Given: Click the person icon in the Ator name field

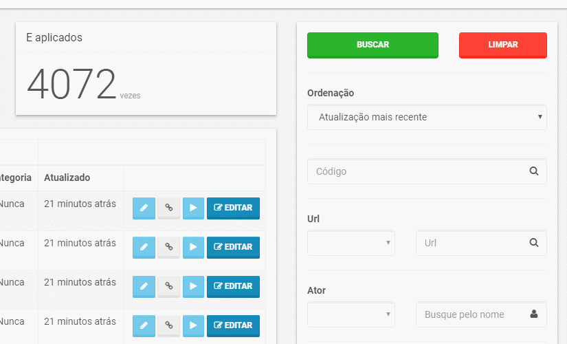Looking at the screenshot, I should pos(534,314).
